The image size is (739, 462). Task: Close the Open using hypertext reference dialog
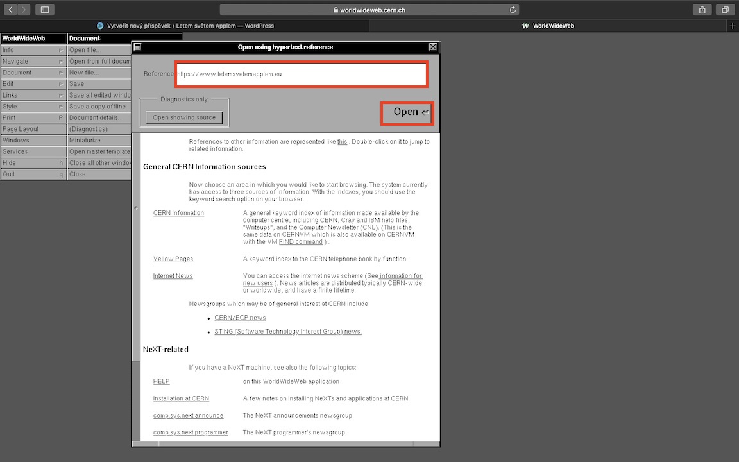click(433, 47)
